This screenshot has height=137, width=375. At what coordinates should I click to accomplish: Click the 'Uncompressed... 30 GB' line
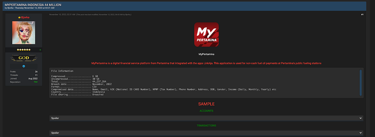pos(75,79)
